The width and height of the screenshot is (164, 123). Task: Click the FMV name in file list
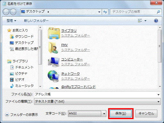(x=64, y=45)
